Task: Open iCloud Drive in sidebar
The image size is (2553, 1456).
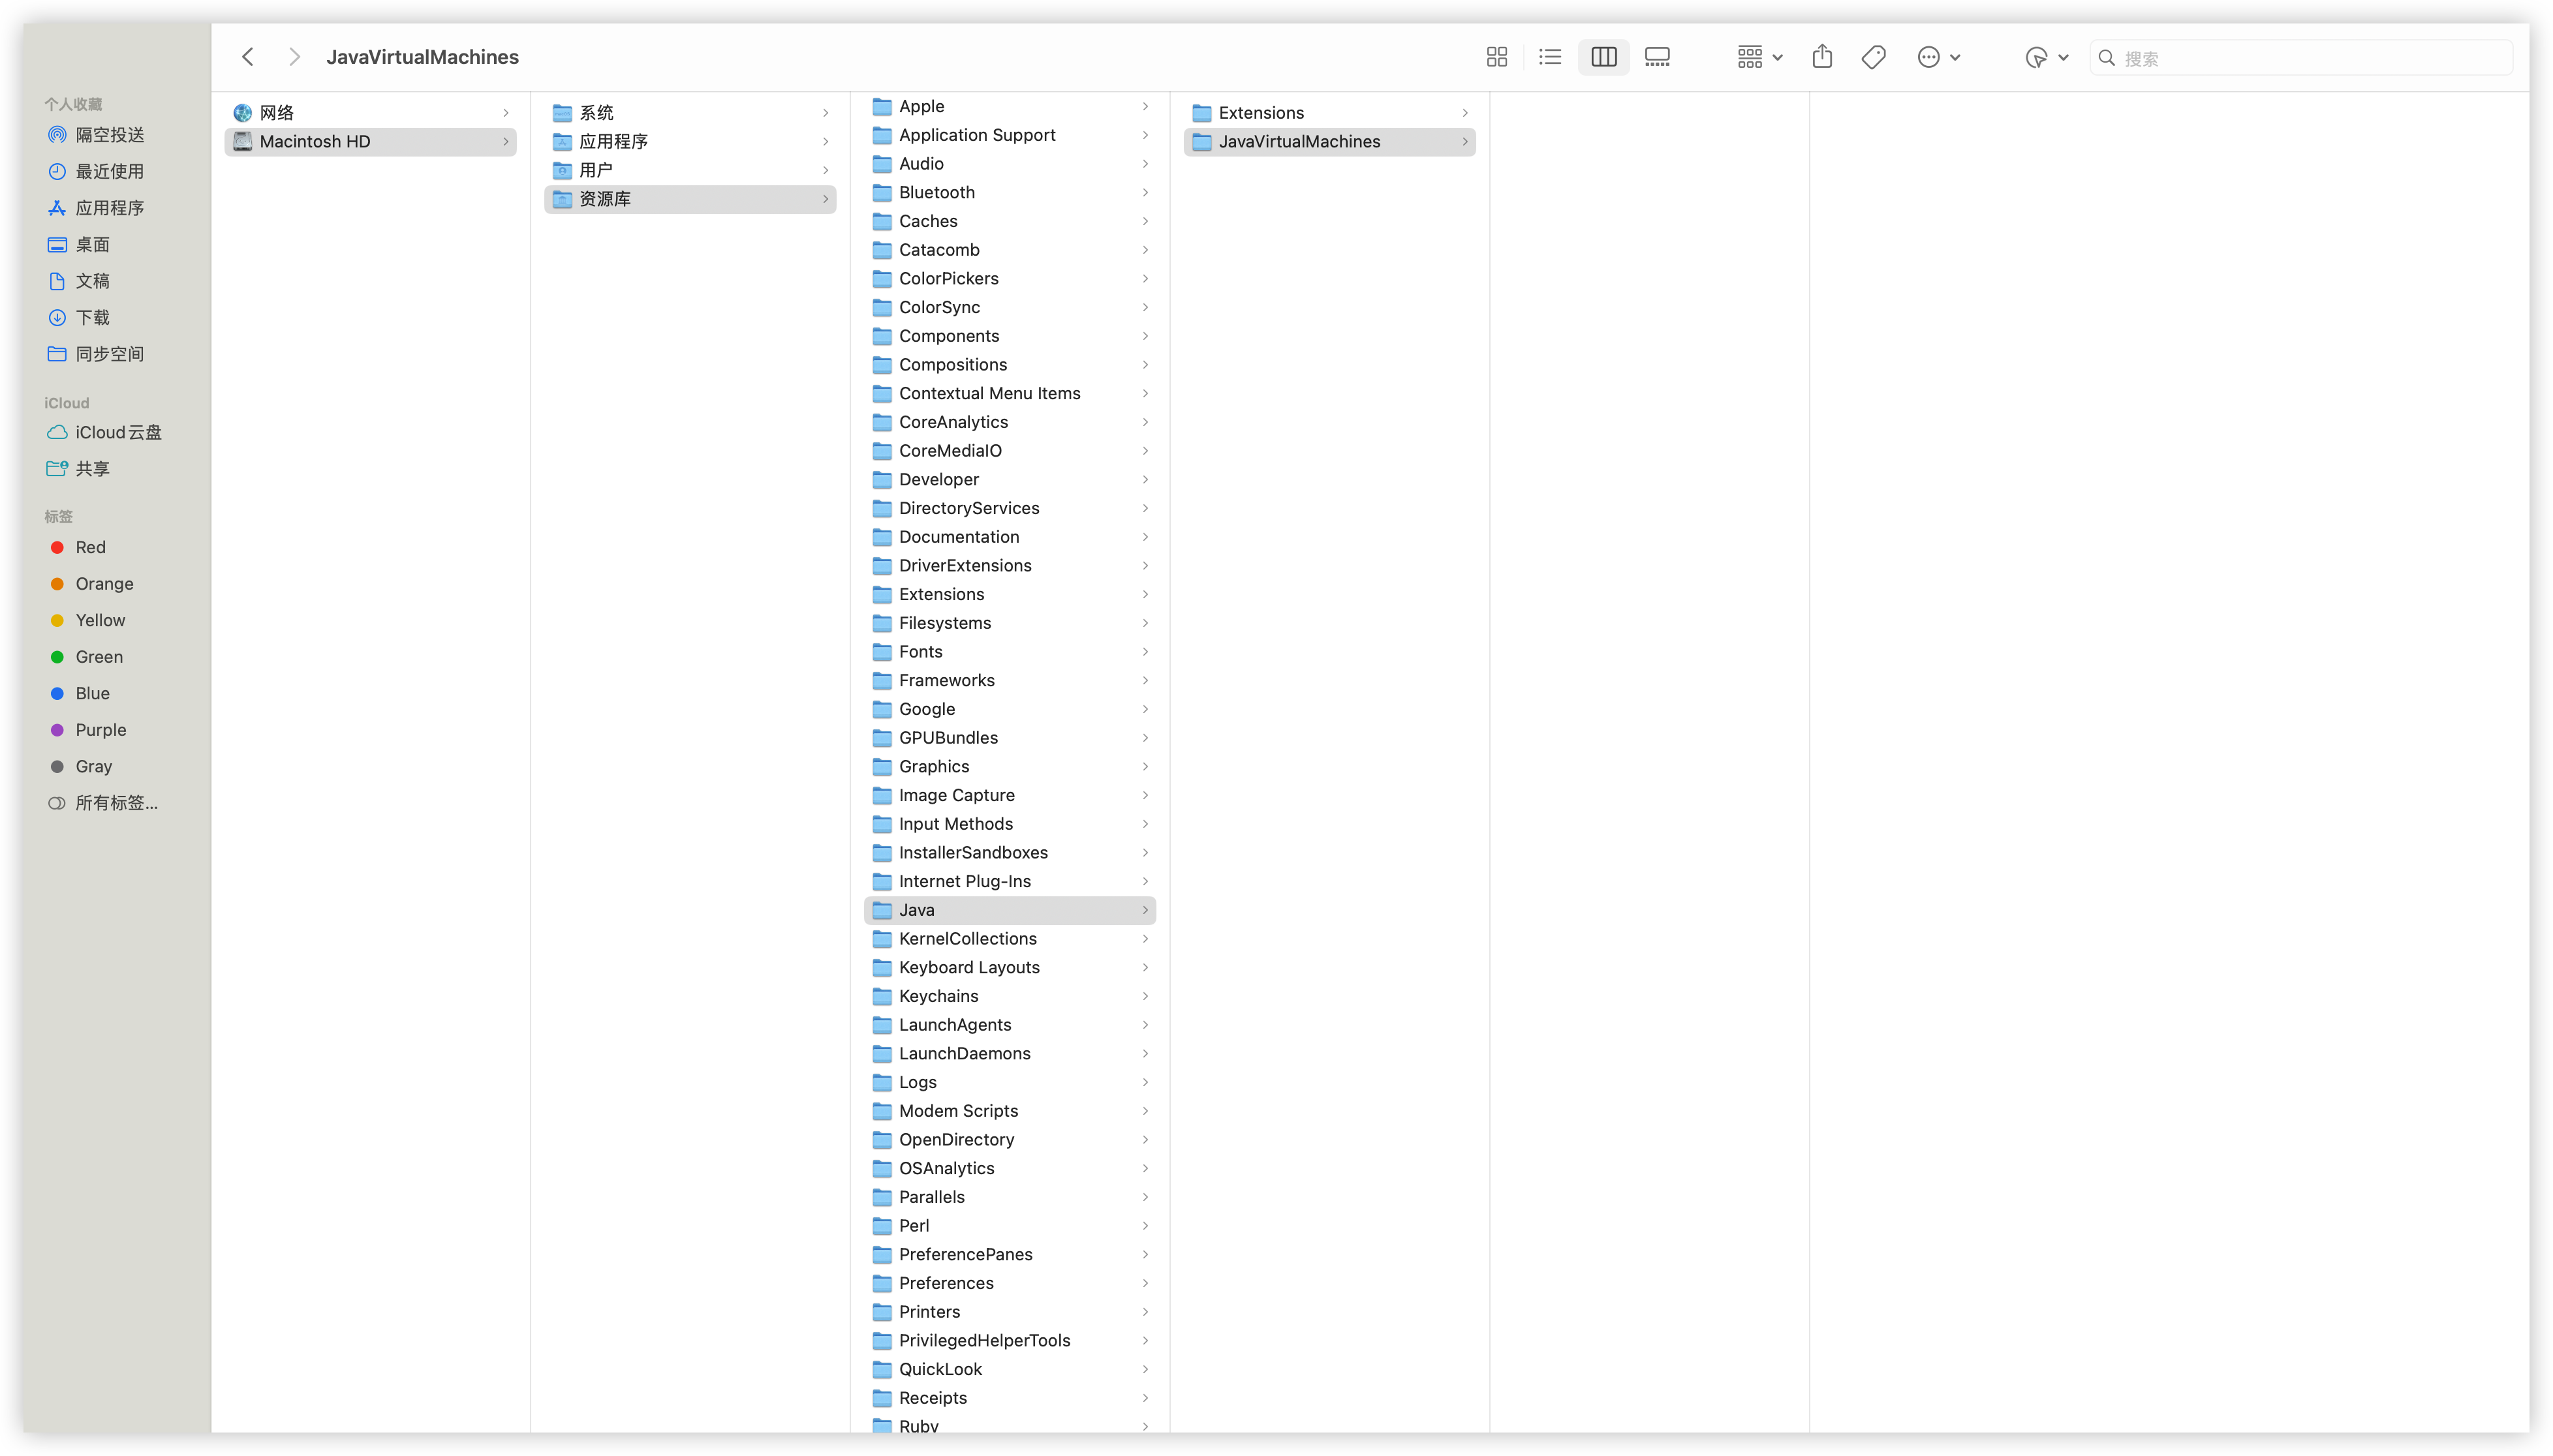Action: click(117, 432)
